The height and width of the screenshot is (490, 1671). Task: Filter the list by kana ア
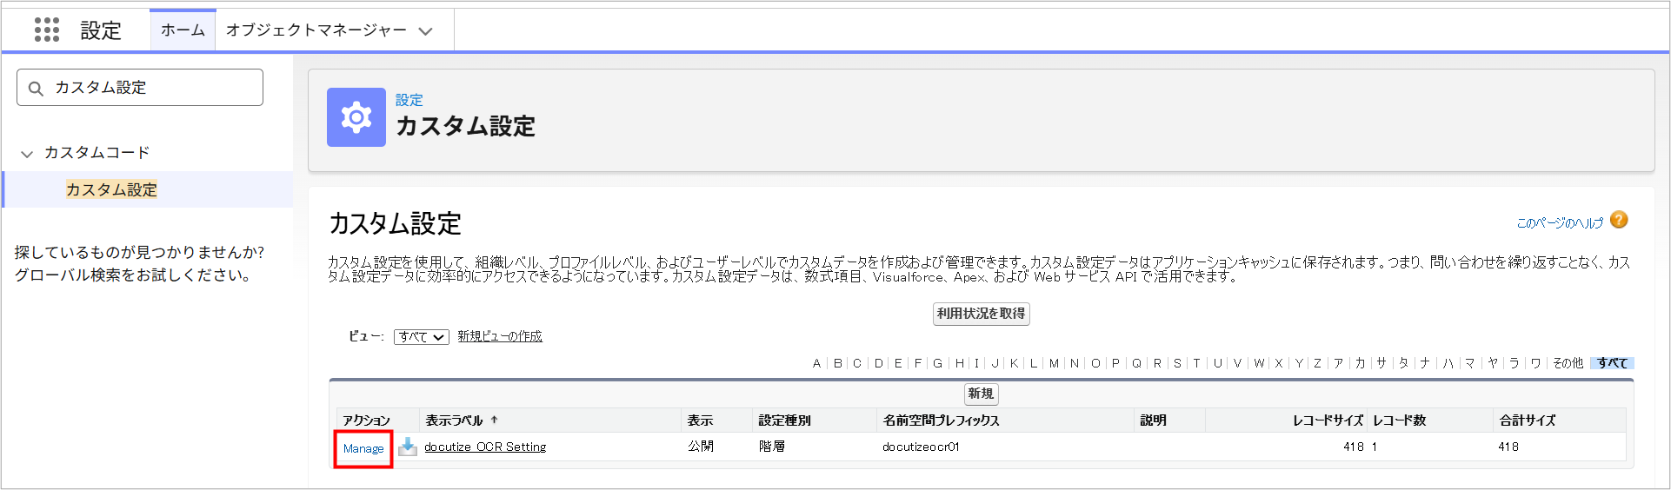click(1339, 363)
